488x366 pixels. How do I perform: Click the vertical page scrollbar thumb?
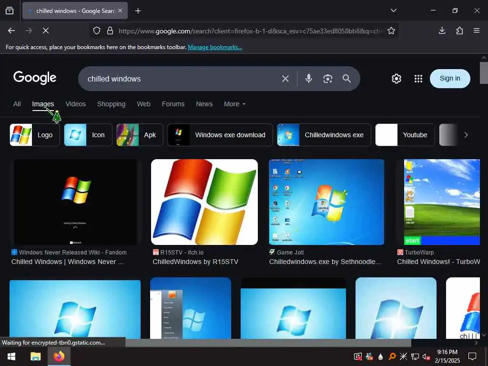point(484,73)
